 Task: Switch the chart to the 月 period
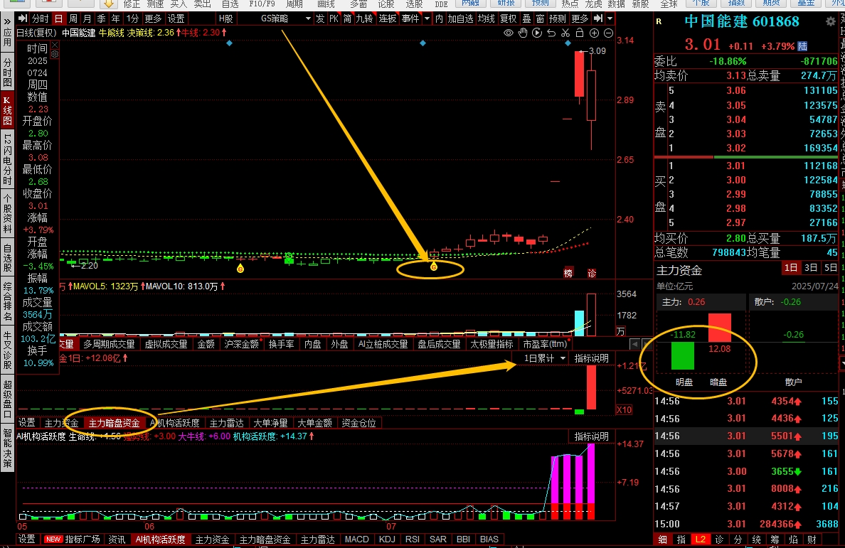87,19
